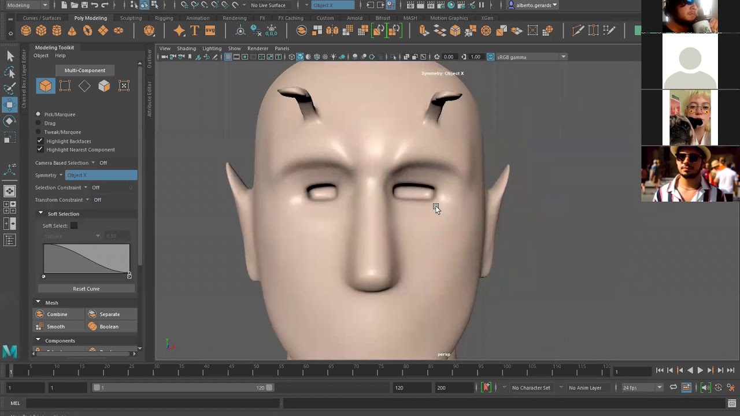Switch to the Curves / Surfaces shelf tab
The width and height of the screenshot is (740, 416).
tap(42, 18)
